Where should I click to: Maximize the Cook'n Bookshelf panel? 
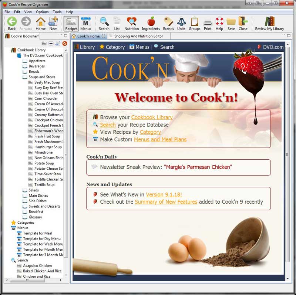pyautogui.click(x=65, y=35)
